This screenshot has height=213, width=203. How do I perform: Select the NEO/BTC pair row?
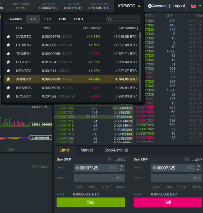tap(72, 71)
